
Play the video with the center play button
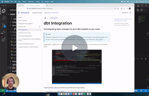[74, 48]
